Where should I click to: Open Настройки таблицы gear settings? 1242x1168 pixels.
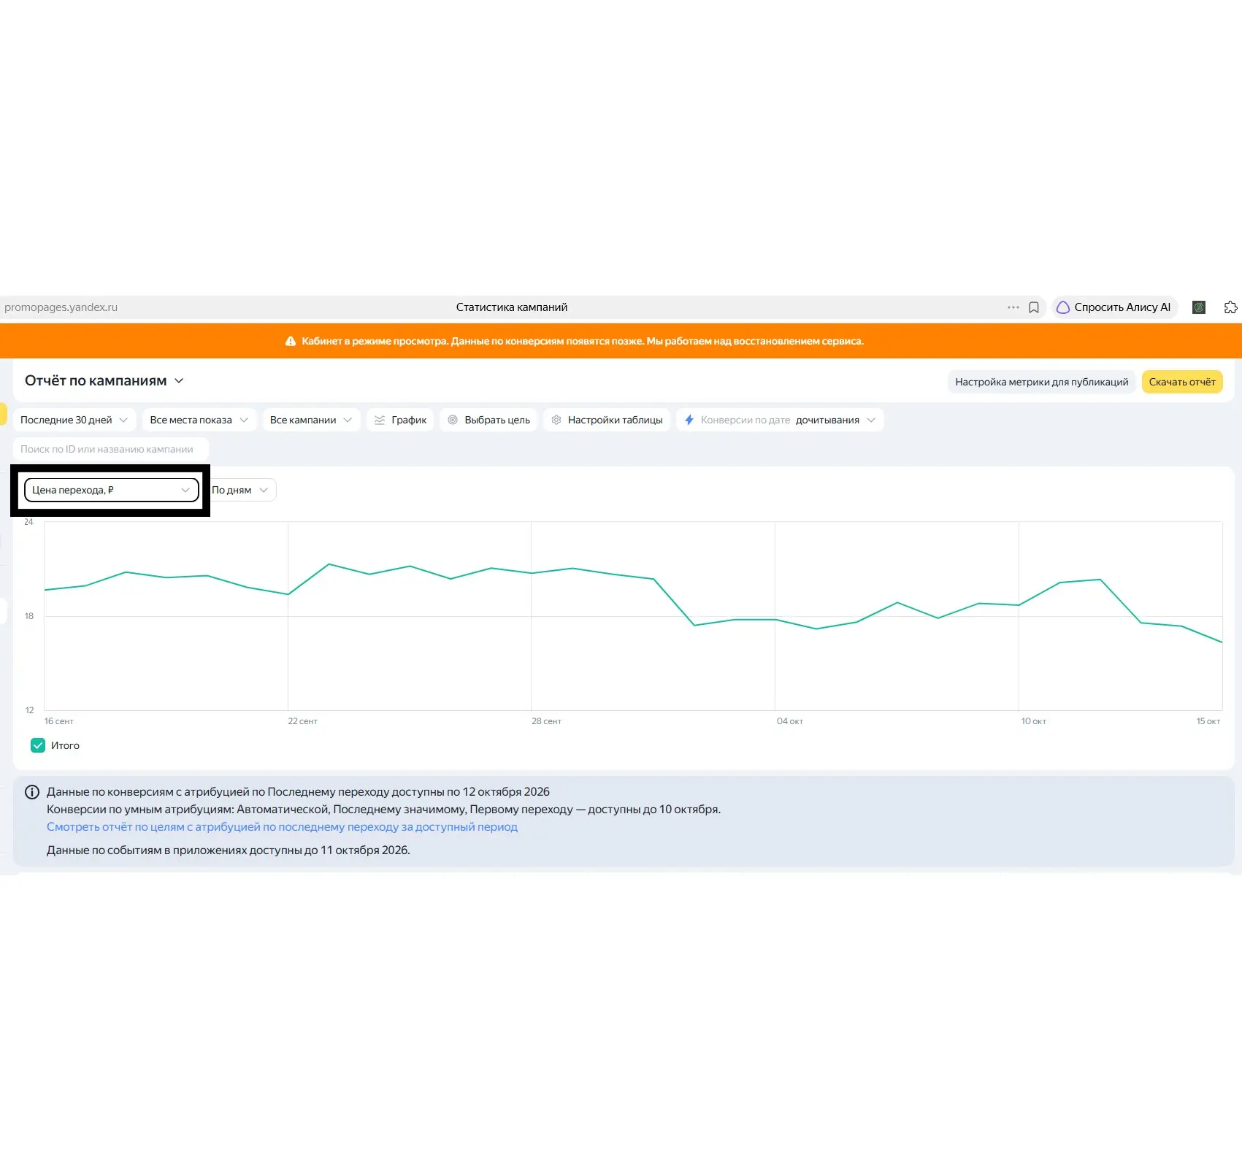607,420
